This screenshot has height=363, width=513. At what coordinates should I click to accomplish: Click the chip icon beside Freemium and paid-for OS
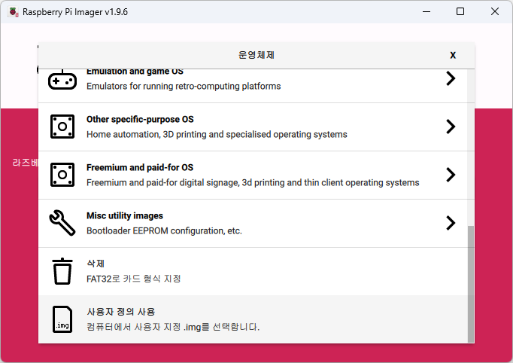pyautogui.click(x=62, y=175)
